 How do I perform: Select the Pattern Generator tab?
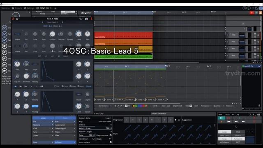click(159, 113)
